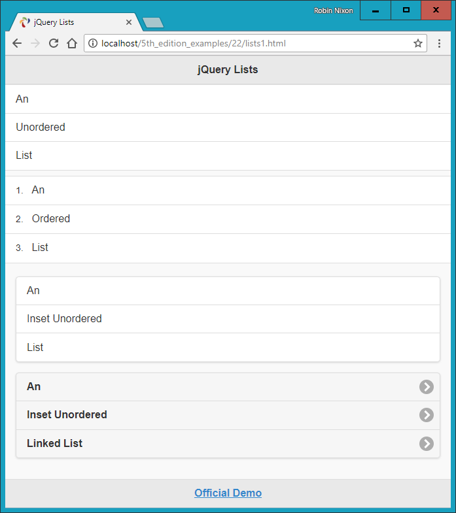Open the Linked List item
Image resolution: width=456 pixels, height=513 pixels.
pos(228,444)
